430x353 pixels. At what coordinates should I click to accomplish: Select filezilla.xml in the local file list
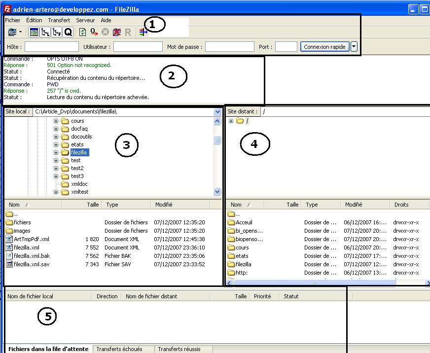pyautogui.click(x=27, y=247)
